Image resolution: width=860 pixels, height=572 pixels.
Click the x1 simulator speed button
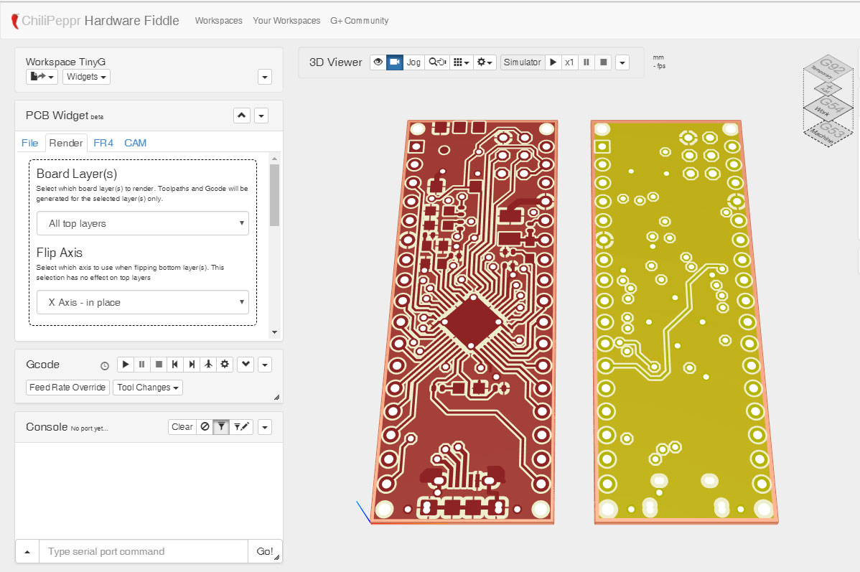click(569, 62)
